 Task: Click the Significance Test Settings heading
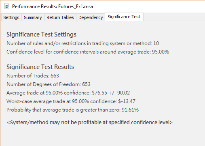click(x=41, y=34)
